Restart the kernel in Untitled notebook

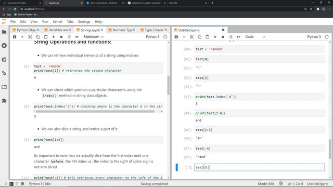pyautogui.click(x=231, y=37)
